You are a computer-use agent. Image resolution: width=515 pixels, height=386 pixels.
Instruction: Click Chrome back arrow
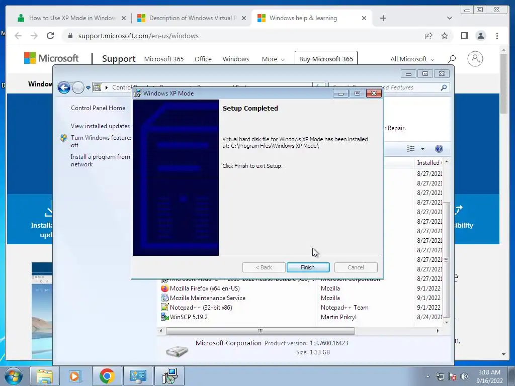coord(18,36)
